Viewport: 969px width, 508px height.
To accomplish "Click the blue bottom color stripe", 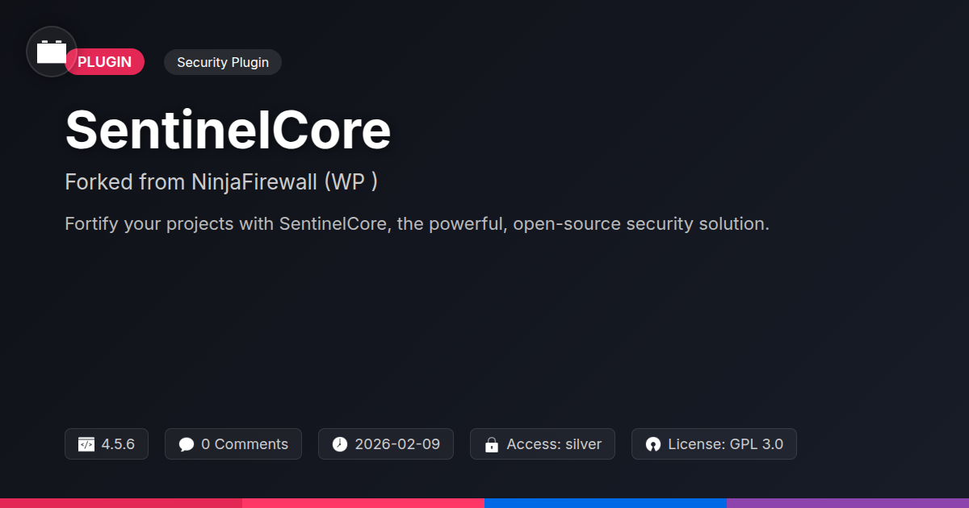I will (606, 502).
